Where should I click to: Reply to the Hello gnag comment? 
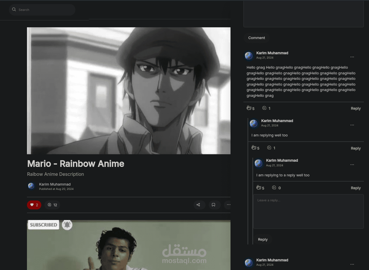(356, 108)
